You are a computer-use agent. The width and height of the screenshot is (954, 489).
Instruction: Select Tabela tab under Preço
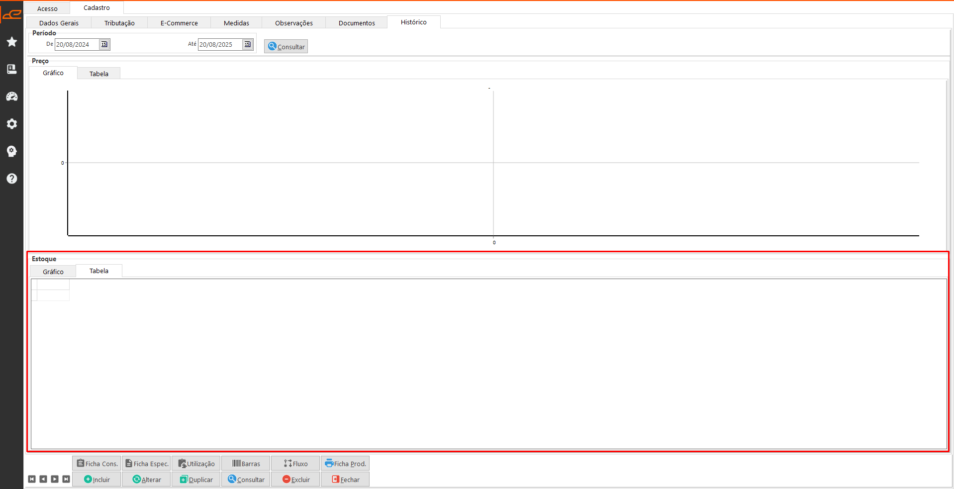click(98, 74)
